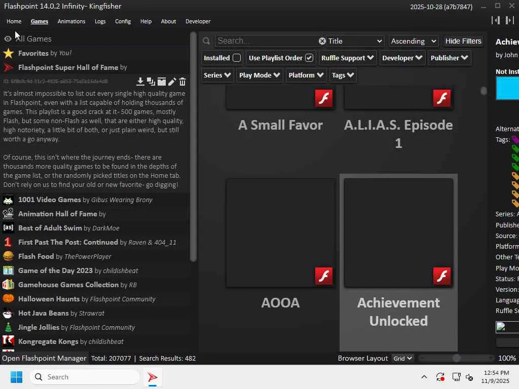
Task: Click the Halloween Haunts pumpkin icon
Action: pos(8,299)
